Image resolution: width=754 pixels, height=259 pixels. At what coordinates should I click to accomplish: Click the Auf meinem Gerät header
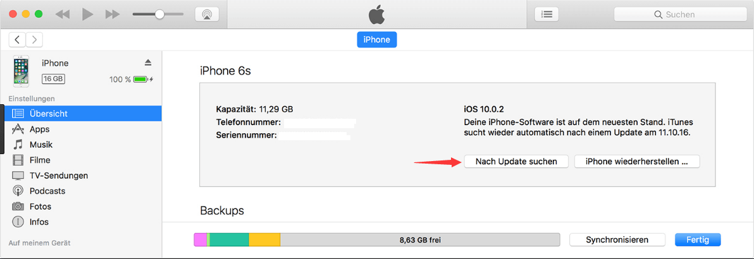pos(39,243)
